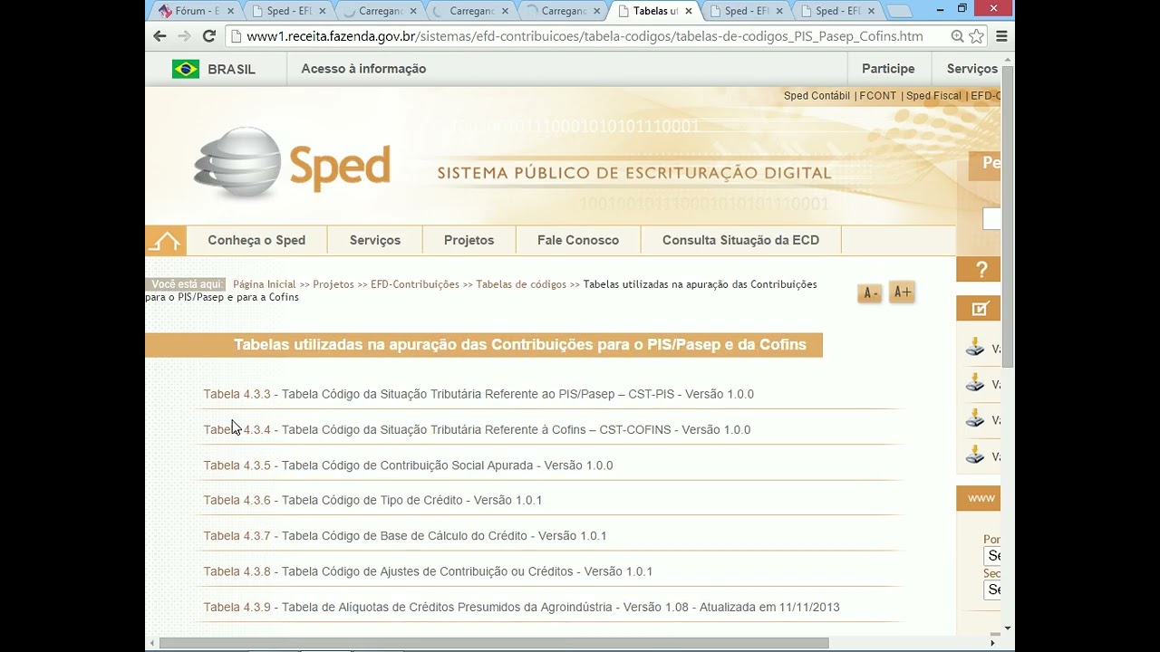Close the active Tabelas tab

[x=688, y=11]
